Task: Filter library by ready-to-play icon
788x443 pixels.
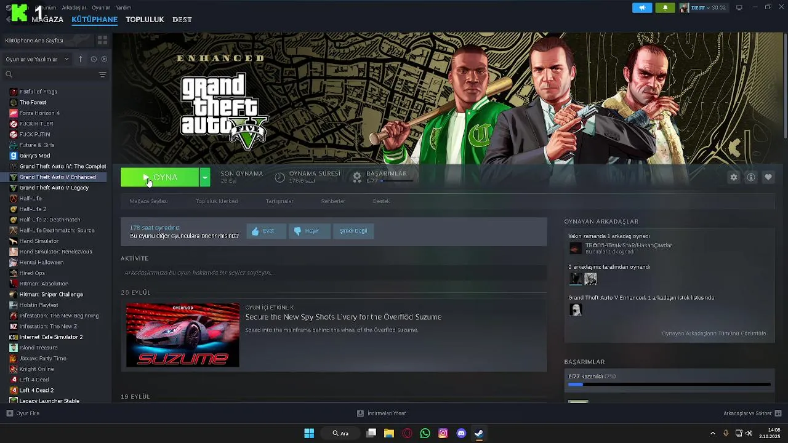Action: pos(104,59)
